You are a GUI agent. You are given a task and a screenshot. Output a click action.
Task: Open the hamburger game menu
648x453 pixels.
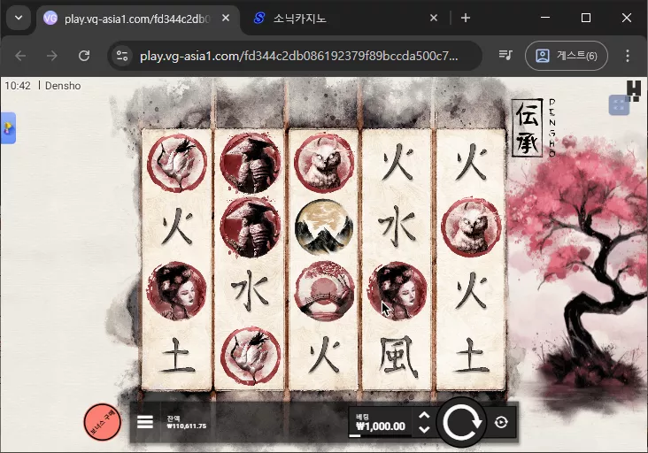click(x=145, y=422)
